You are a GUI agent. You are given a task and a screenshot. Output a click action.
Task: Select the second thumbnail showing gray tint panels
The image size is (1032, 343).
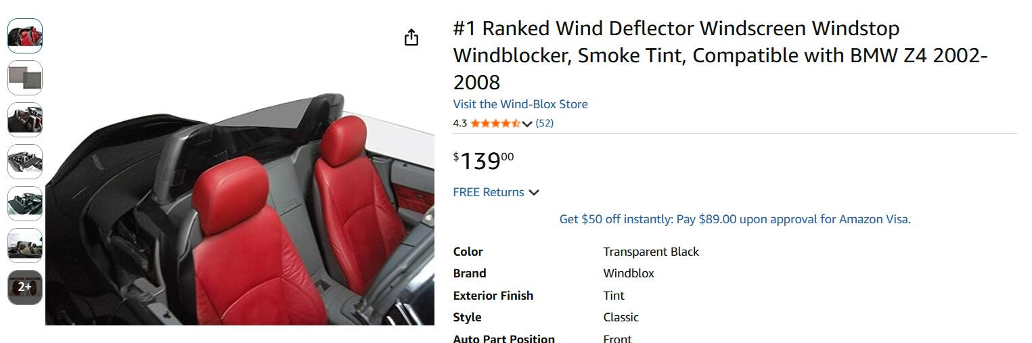pos(25,78)
